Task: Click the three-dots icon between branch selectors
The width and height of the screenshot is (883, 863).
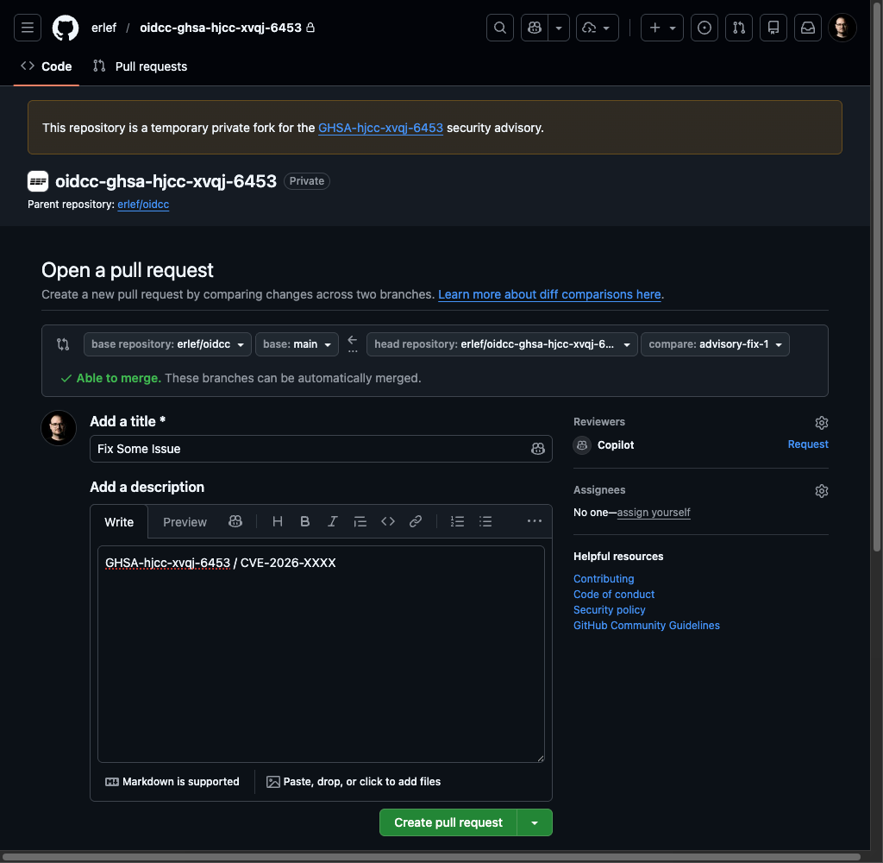Action: click(353, 350)
